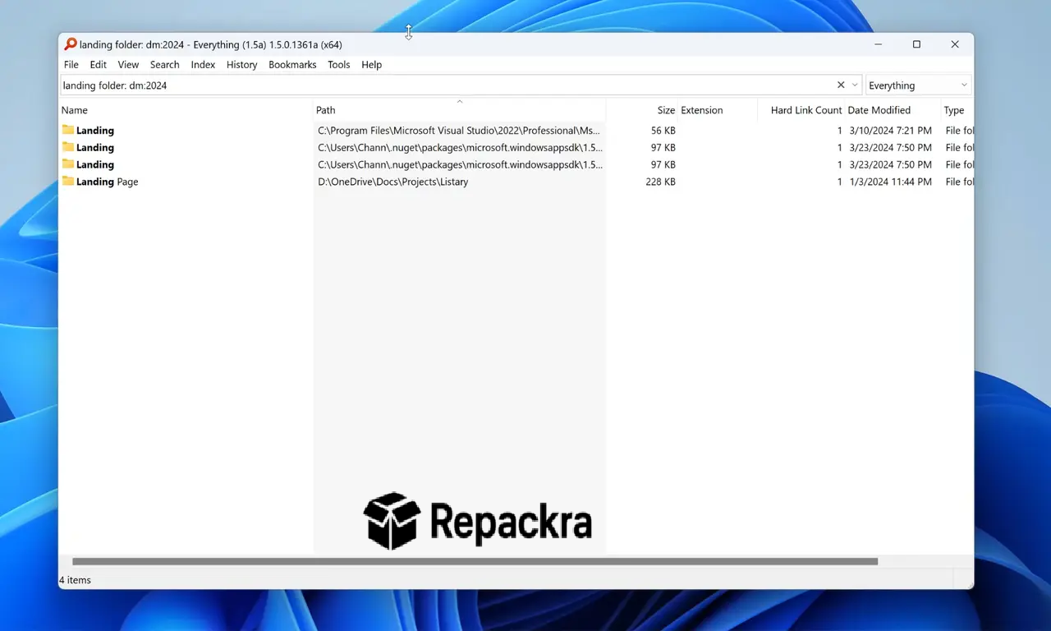
Task: Click the folder icon of Landing Page row
Action: [68, 181]
